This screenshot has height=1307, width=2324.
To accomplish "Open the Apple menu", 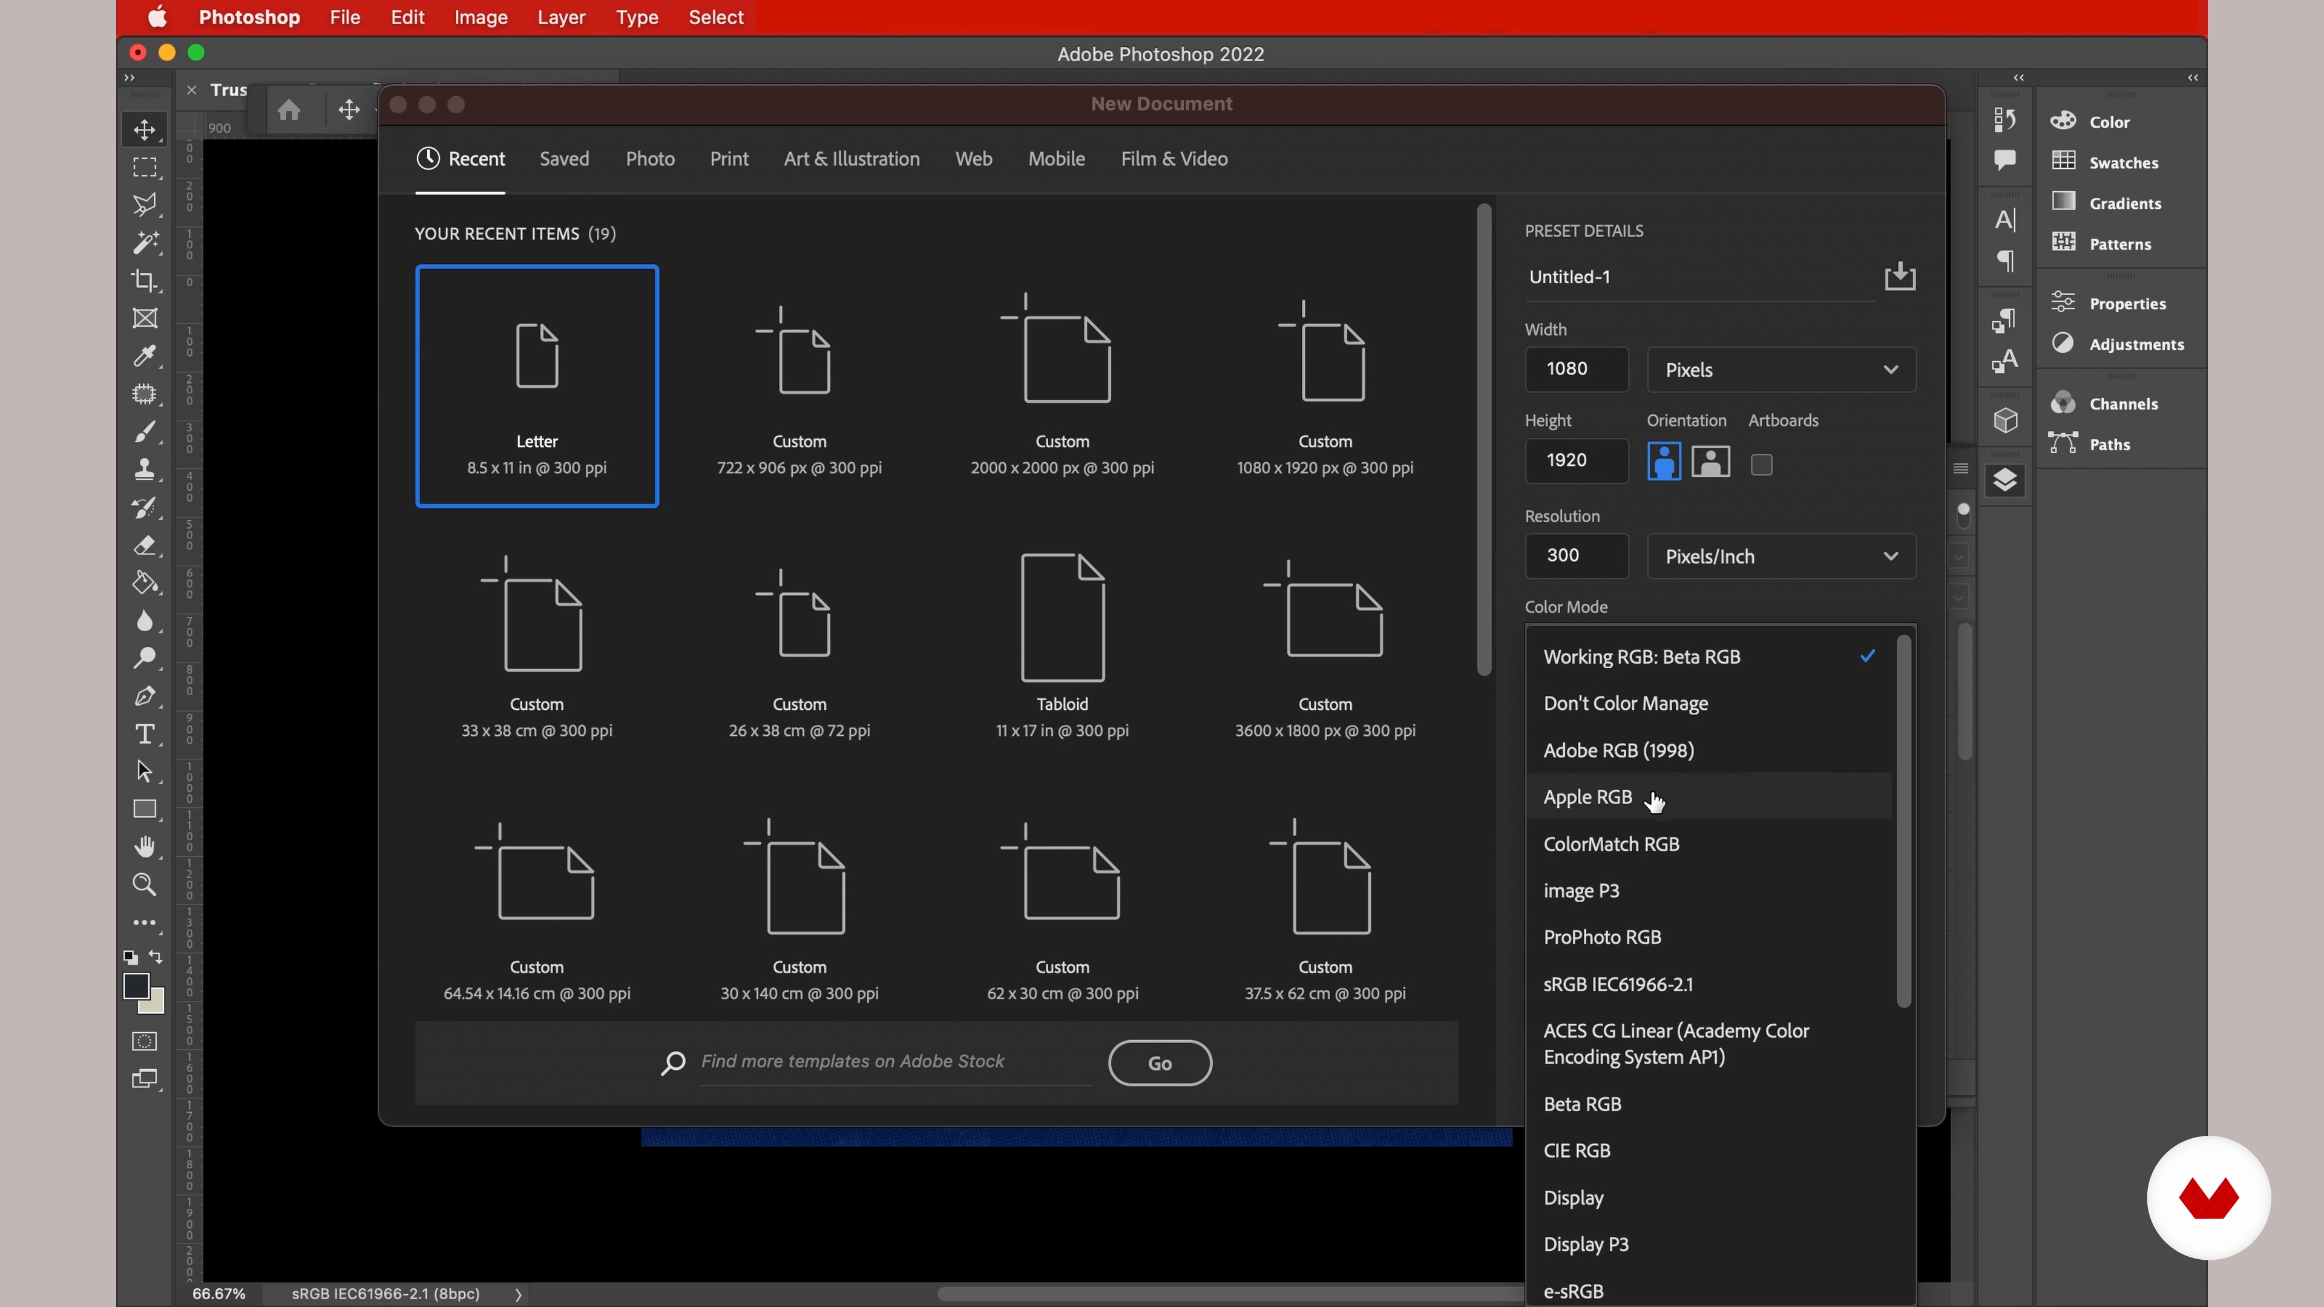I will coord(157,17).
